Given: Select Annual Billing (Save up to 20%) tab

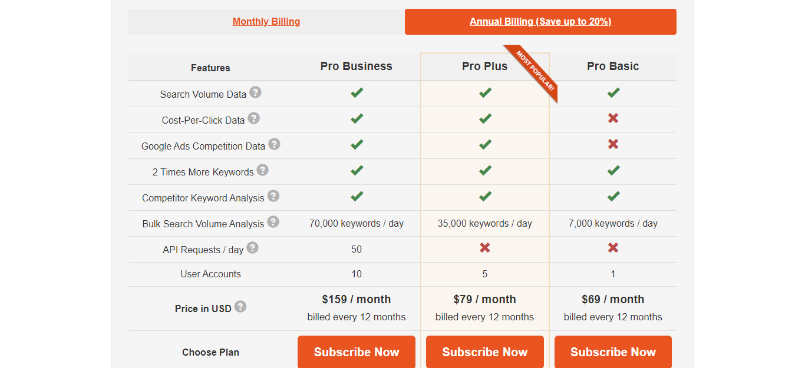Looking at the screenshot, I should [540, 22].
